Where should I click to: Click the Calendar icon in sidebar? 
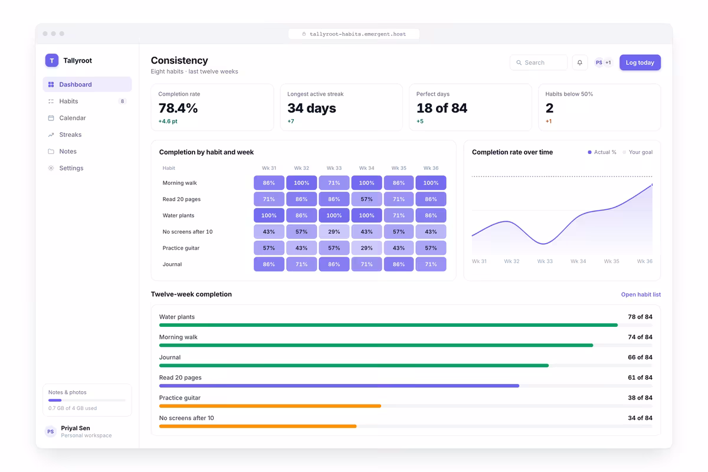(x=51, y=118)
